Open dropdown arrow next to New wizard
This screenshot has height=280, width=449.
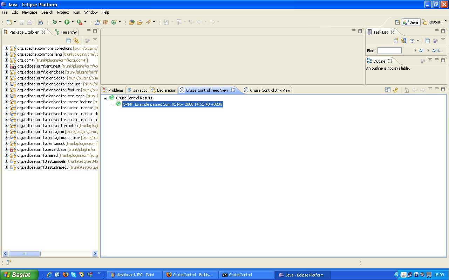pyautogui.click(x=15, y=22)
